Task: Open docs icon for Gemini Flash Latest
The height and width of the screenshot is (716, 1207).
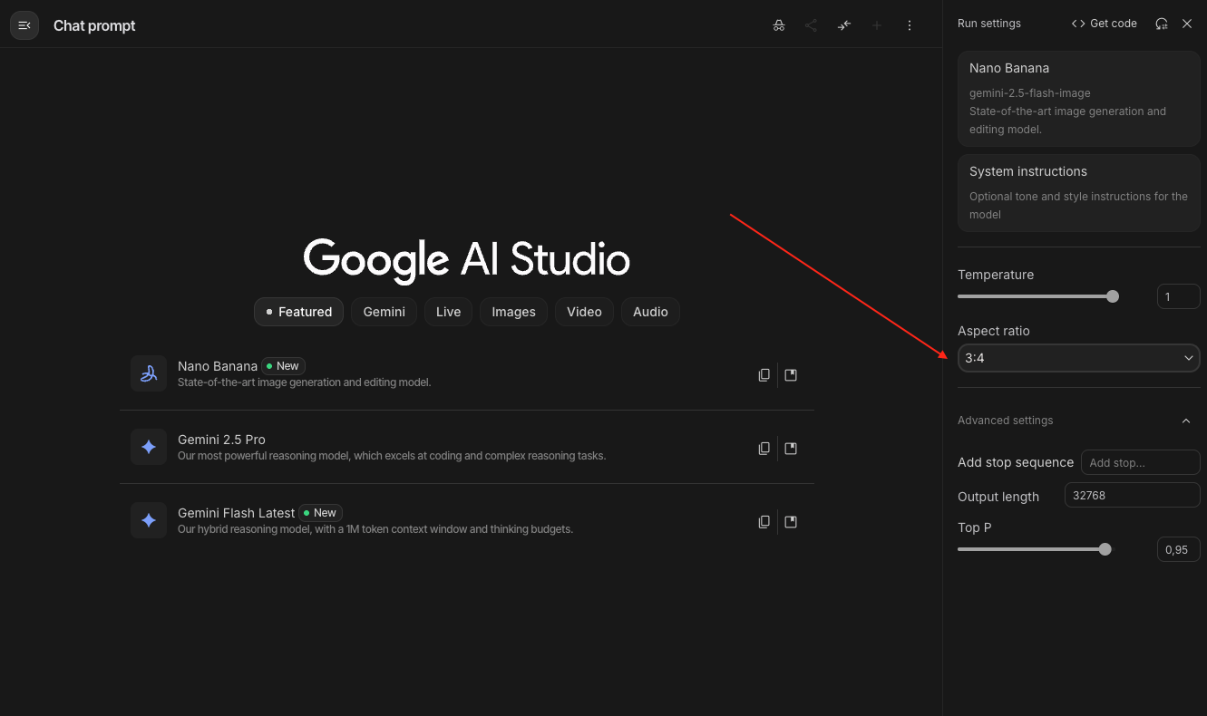Action: [x=791, y=522]
